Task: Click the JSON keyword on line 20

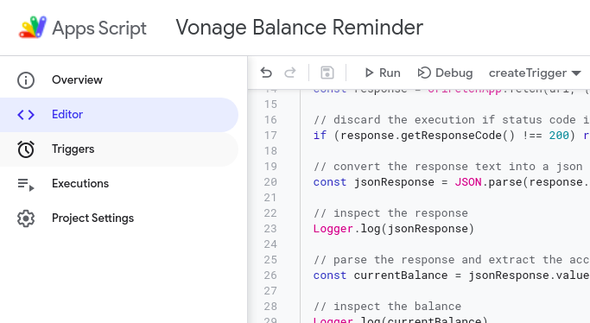Action: [468, 182]
